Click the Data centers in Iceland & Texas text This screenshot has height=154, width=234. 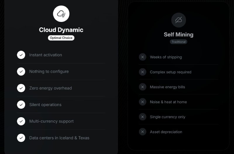(x=59, y=138)
